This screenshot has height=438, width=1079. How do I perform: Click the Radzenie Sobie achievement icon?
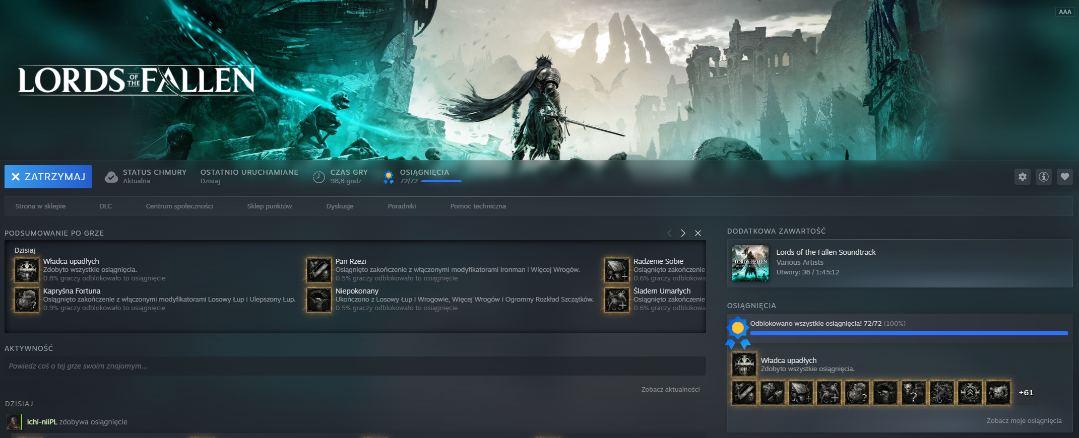(617, 270)
